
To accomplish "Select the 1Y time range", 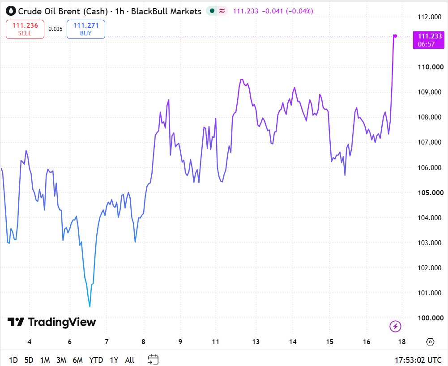I will pos(114,360).
